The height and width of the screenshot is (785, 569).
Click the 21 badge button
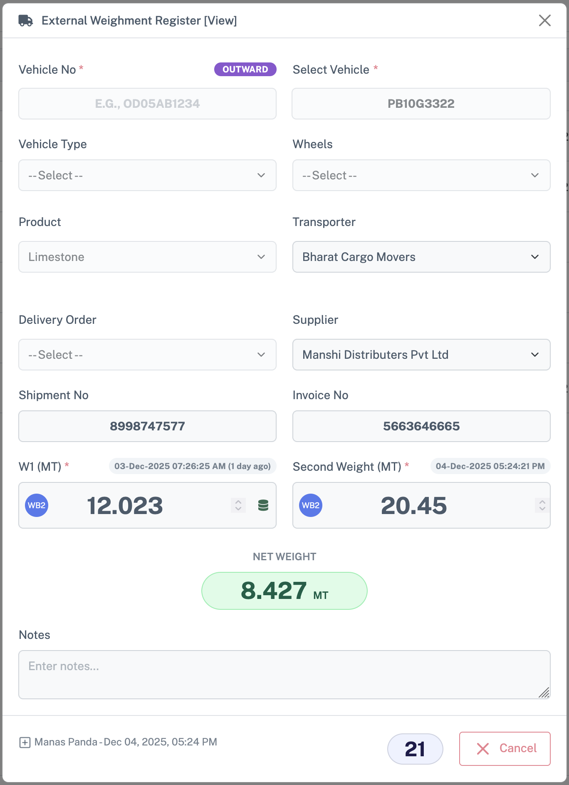click(x=415, y=749)
